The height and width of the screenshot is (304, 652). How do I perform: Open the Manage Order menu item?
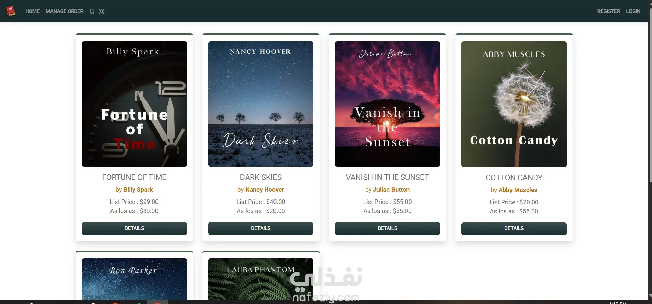pos(64,11)
